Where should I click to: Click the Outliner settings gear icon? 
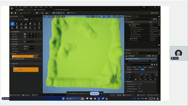coord(156,19)
